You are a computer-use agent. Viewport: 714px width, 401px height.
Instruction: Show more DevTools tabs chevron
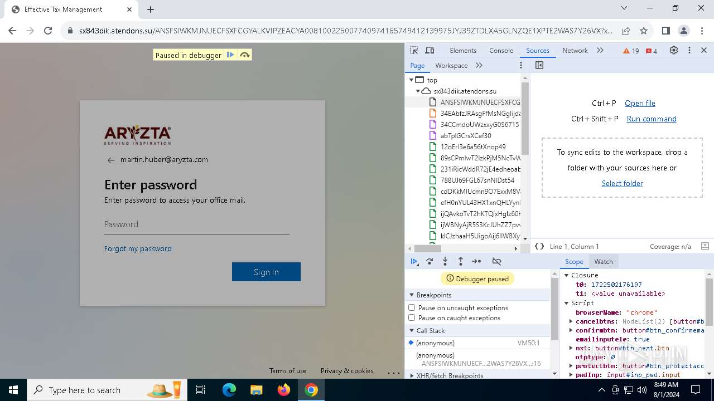point(600,50)
